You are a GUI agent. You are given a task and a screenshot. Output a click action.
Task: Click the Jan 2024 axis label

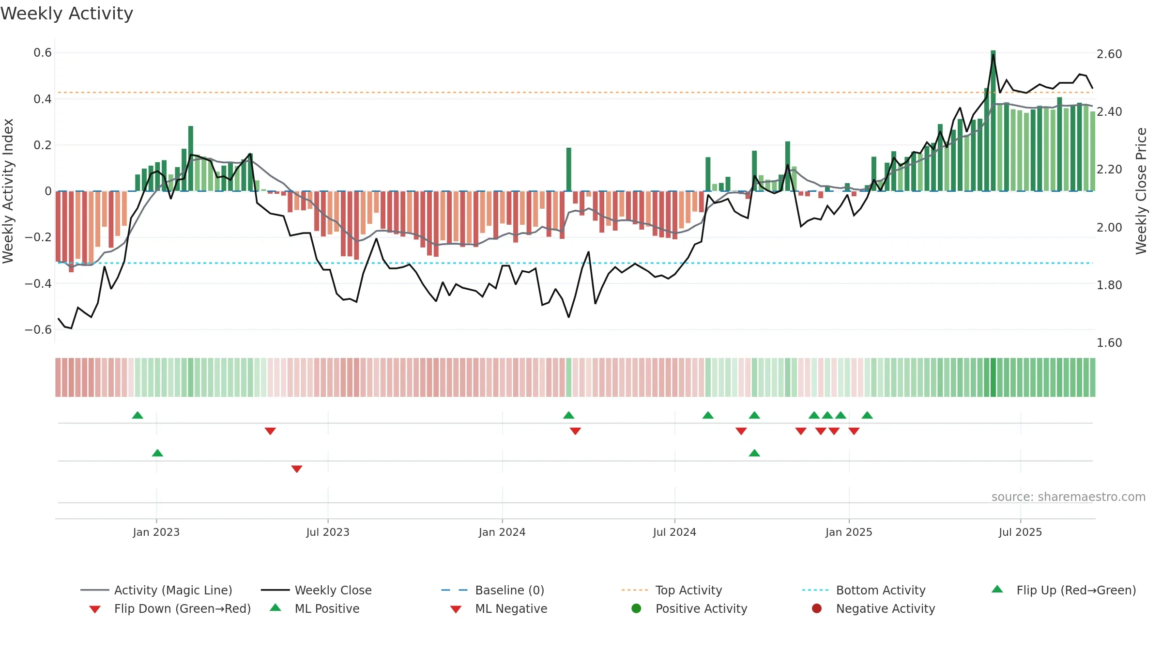tap(502, 532)
